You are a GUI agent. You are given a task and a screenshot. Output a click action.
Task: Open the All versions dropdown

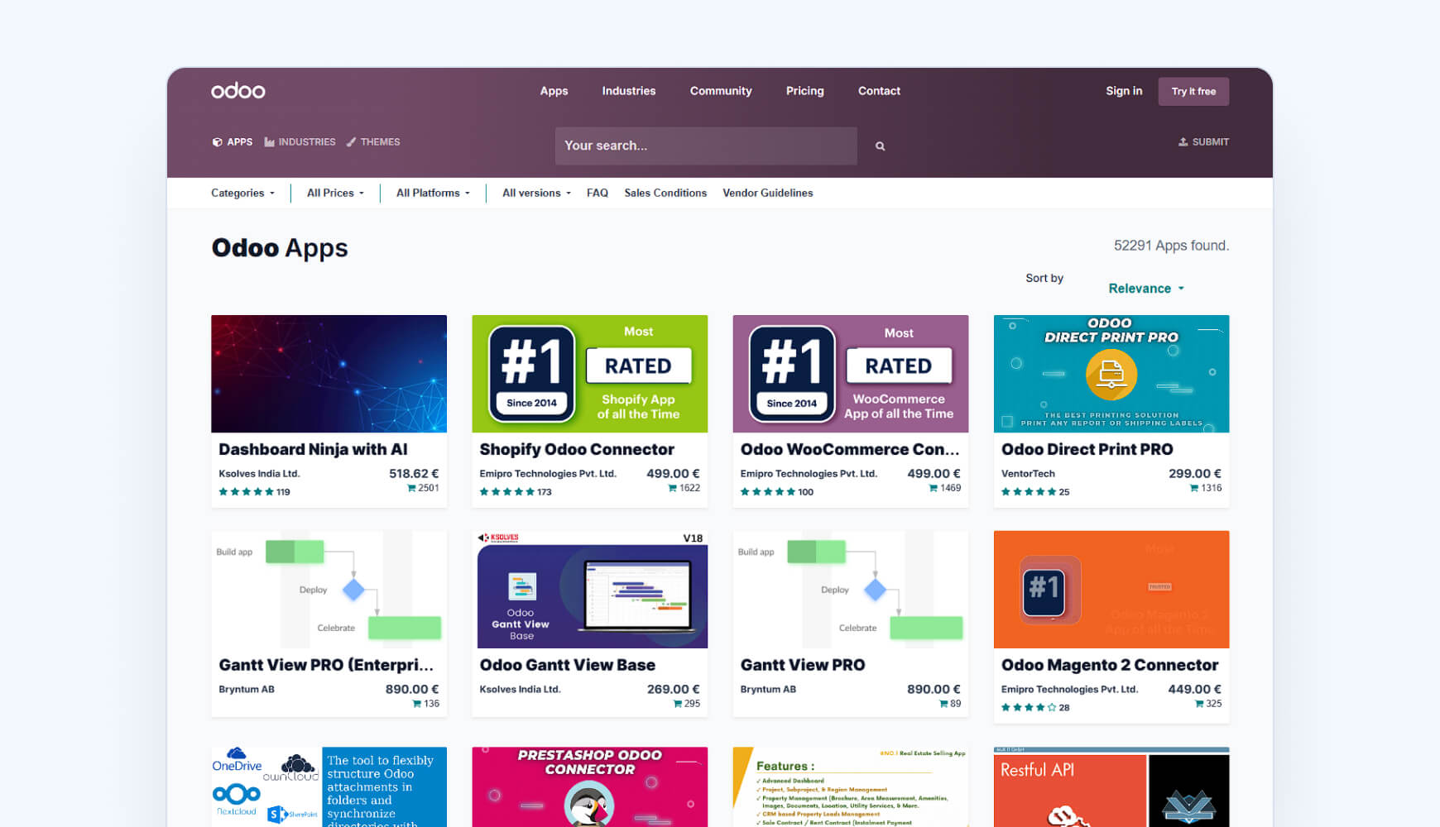click(536, 194)
